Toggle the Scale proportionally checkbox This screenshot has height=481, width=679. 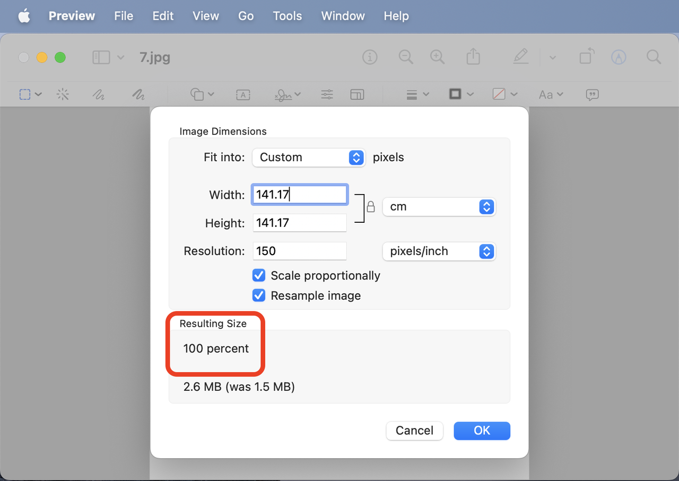259,276
